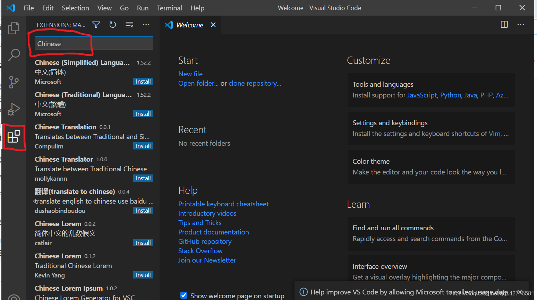
Task: Open Printable keyboard cheatsheet link
Action: pyautogui.click(x=223, y=204)
